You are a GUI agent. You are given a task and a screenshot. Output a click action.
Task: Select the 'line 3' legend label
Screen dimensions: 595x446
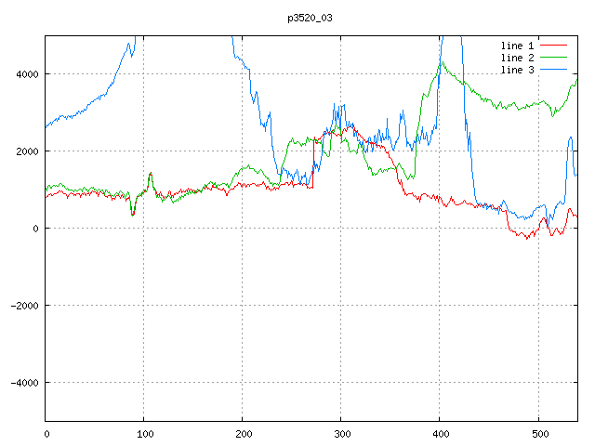[517, 70]
